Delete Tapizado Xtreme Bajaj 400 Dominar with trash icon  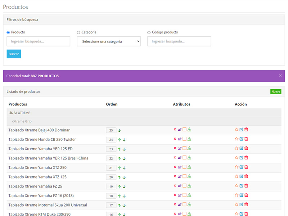pos(246,130)
